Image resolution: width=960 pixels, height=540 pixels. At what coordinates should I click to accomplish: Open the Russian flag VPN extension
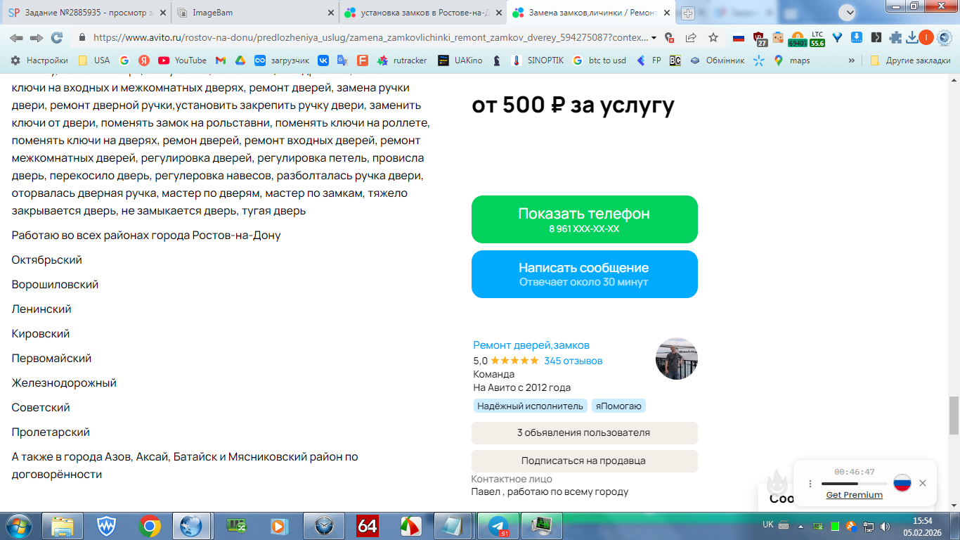tap(738, 38)
